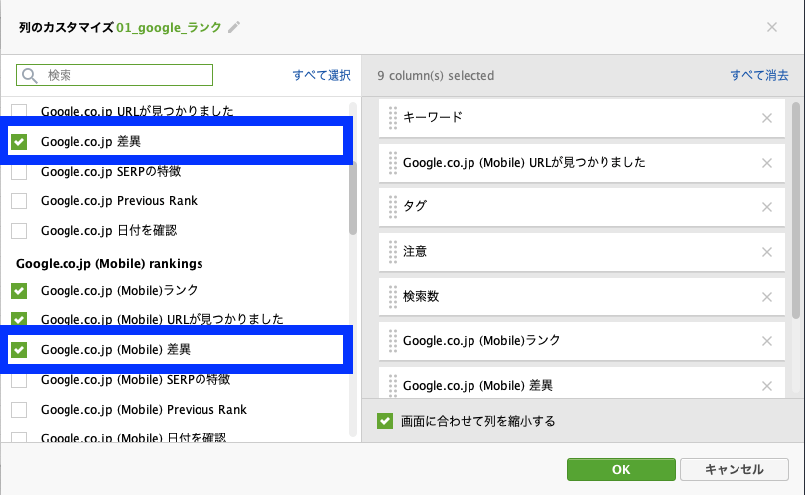Click the Google.co.jp Previous Rank label
This screenshot has width=805, height=495.
tap(118, 201)
